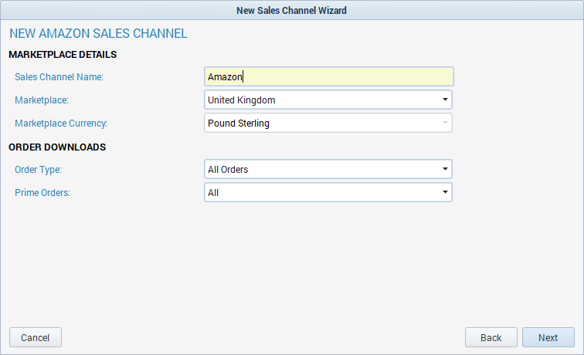Open the Prime Orders dropdown
The height and width of the screenshot is (355, 584).
coord(328,192)
